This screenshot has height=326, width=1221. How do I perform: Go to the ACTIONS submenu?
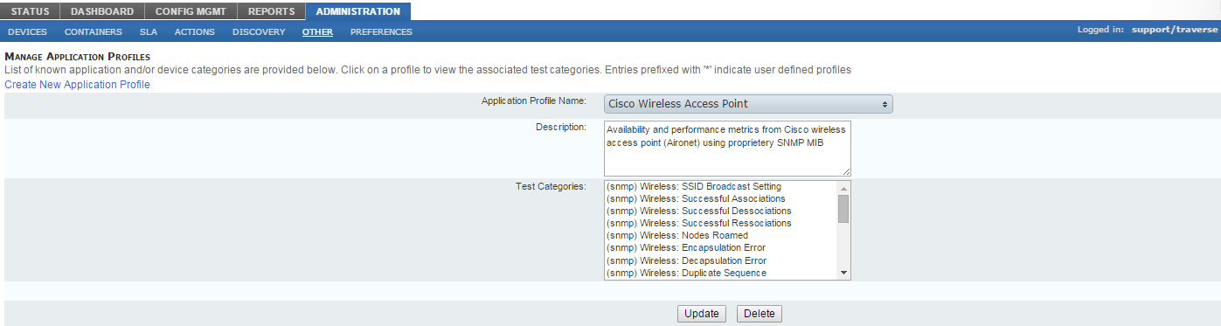[x=195, y=31]
